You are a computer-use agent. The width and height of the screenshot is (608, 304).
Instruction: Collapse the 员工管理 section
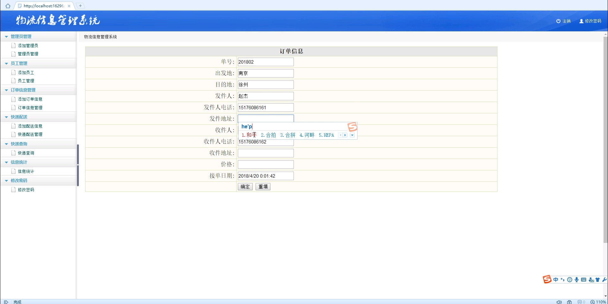(6, 63)
